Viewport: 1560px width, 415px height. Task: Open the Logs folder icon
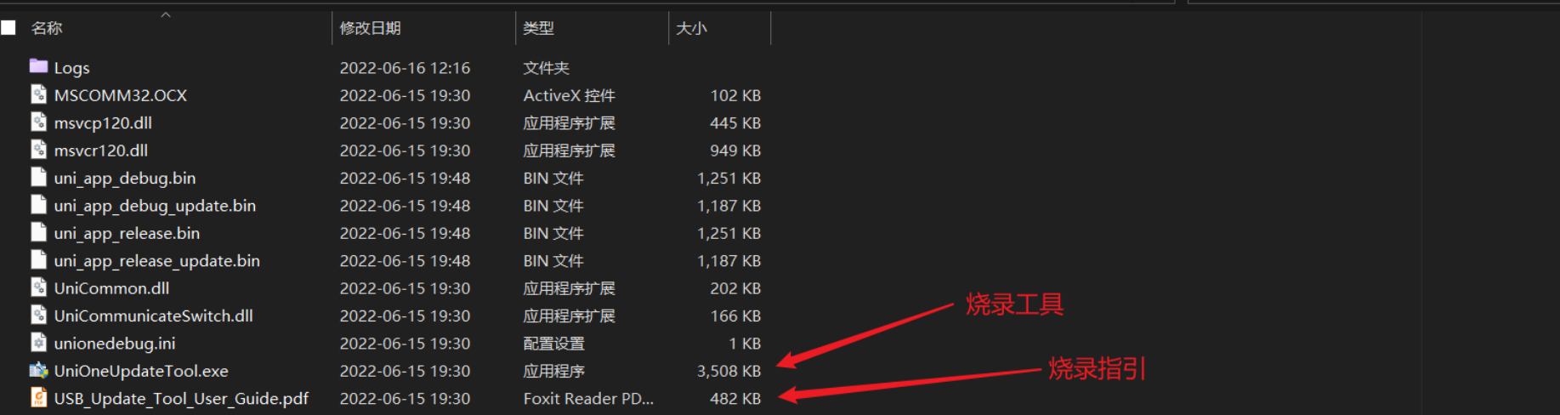tap(38, 66)
